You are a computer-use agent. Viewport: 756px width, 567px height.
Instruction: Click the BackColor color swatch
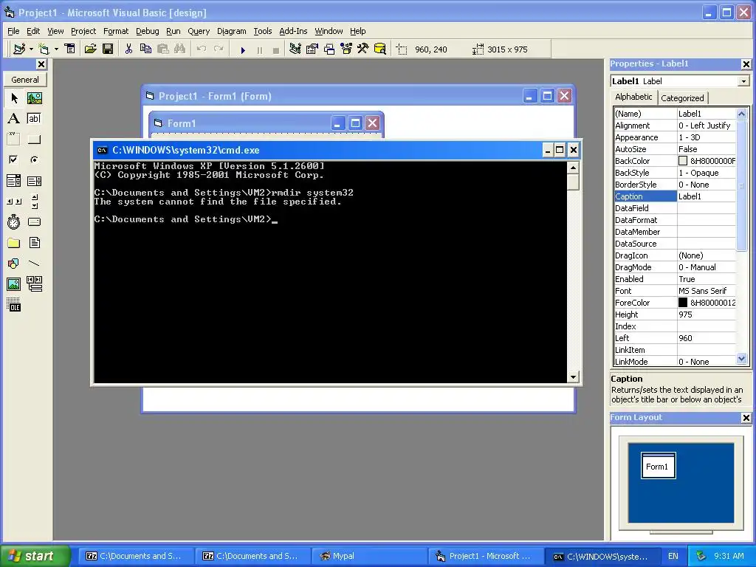pos(683,160)
